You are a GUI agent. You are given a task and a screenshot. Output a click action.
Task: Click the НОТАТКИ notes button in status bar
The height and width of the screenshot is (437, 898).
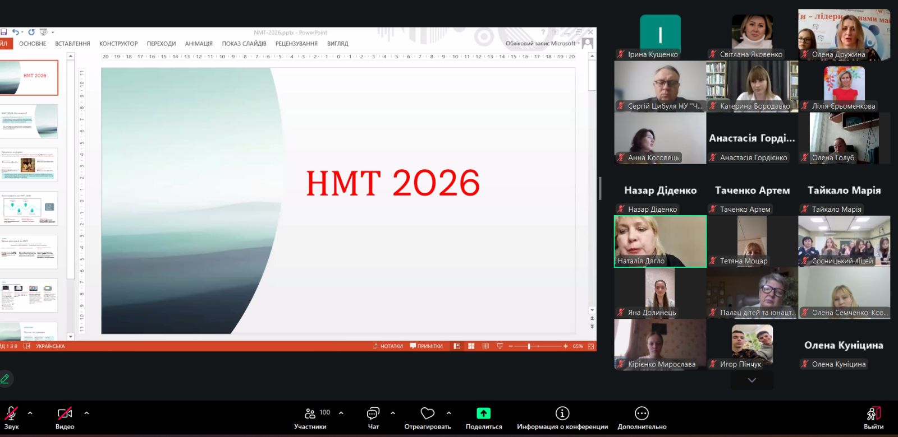388,346
